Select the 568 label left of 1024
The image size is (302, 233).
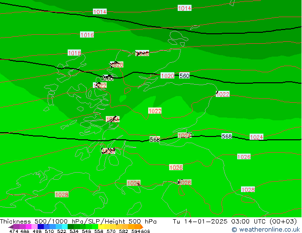(x=155, y=139)
